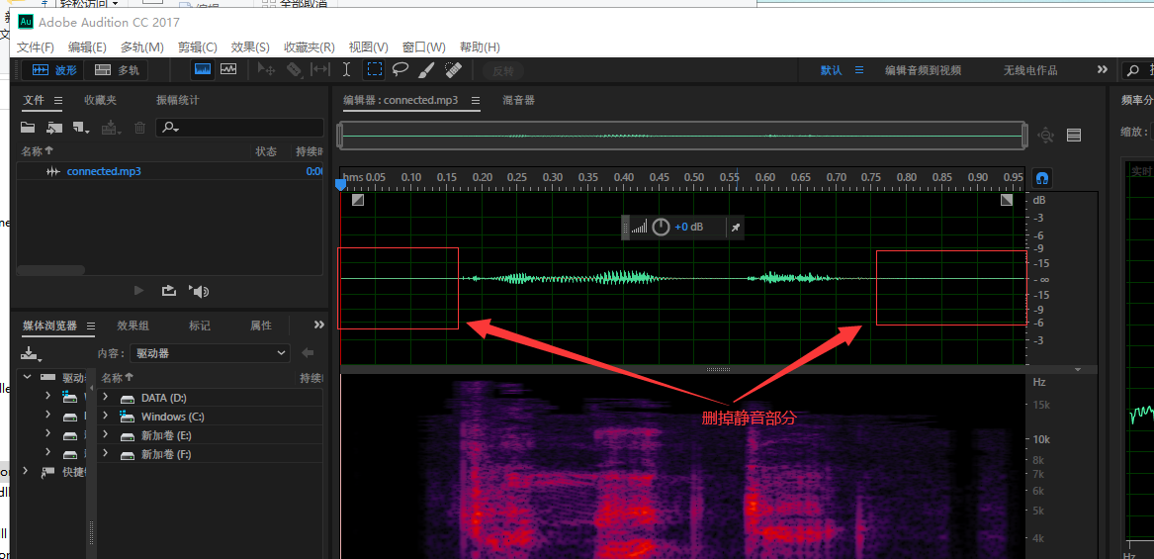
Task: Open the 编辑(E) menu
Action: 87,47
